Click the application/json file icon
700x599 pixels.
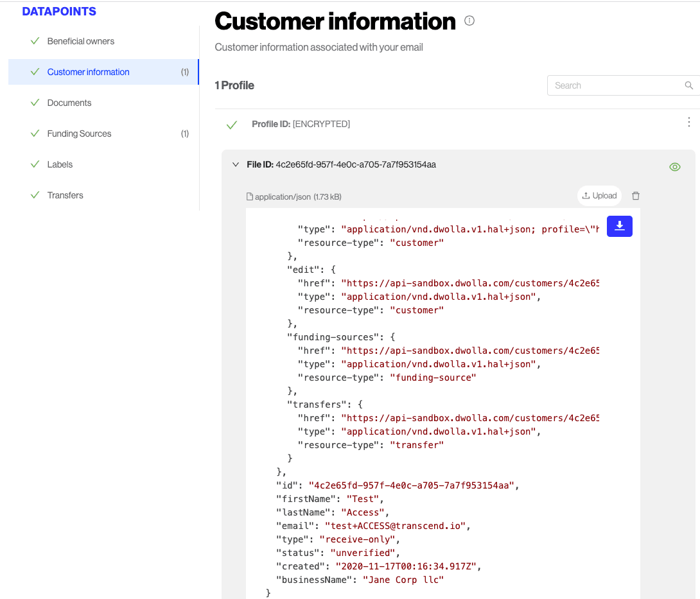[250, 197]
